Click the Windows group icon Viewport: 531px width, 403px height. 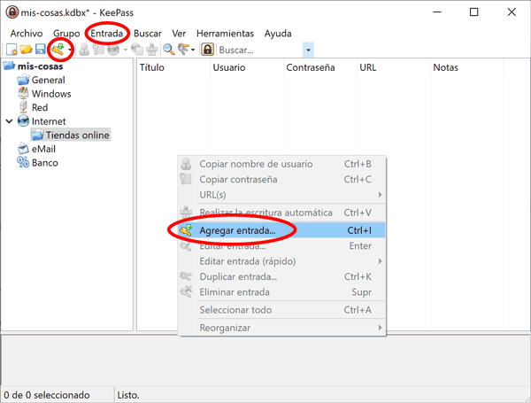click(x=23, y=94)
